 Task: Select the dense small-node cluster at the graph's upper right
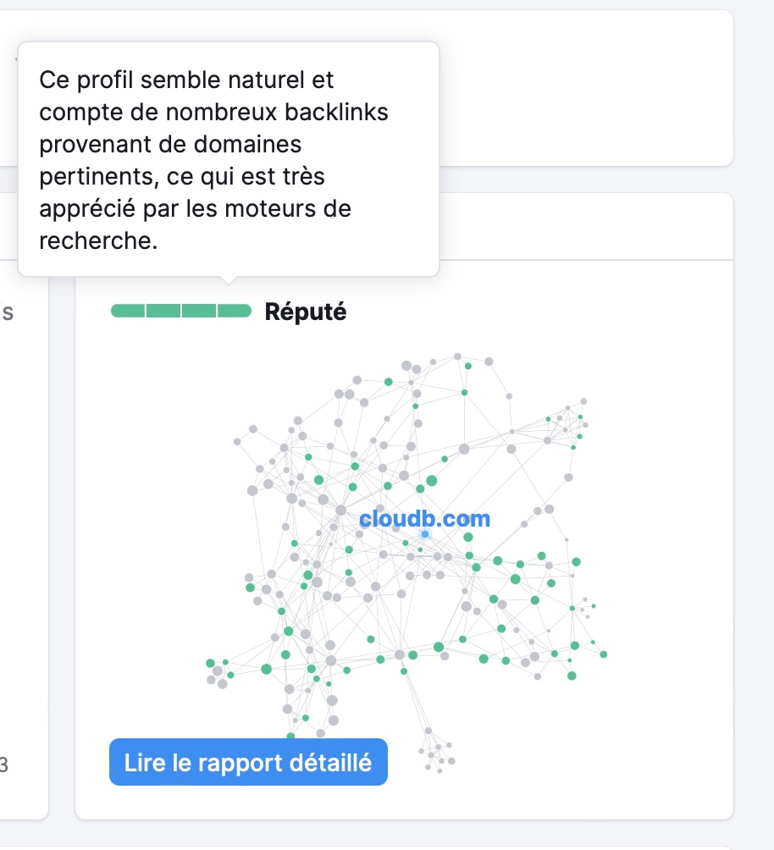[566, 422]
